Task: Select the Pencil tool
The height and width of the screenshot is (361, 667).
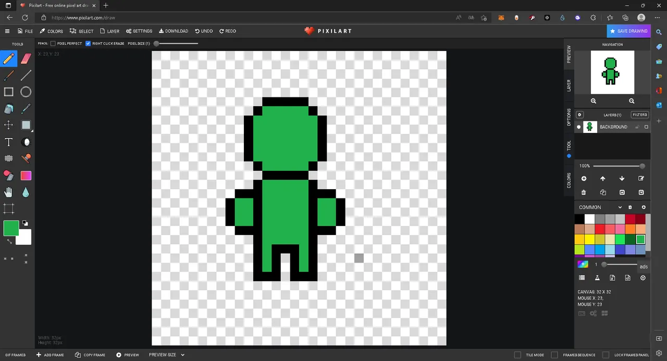Action: click(x=9, y=58)
